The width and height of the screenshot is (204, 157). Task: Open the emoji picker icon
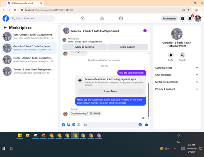tap(140, 125)
